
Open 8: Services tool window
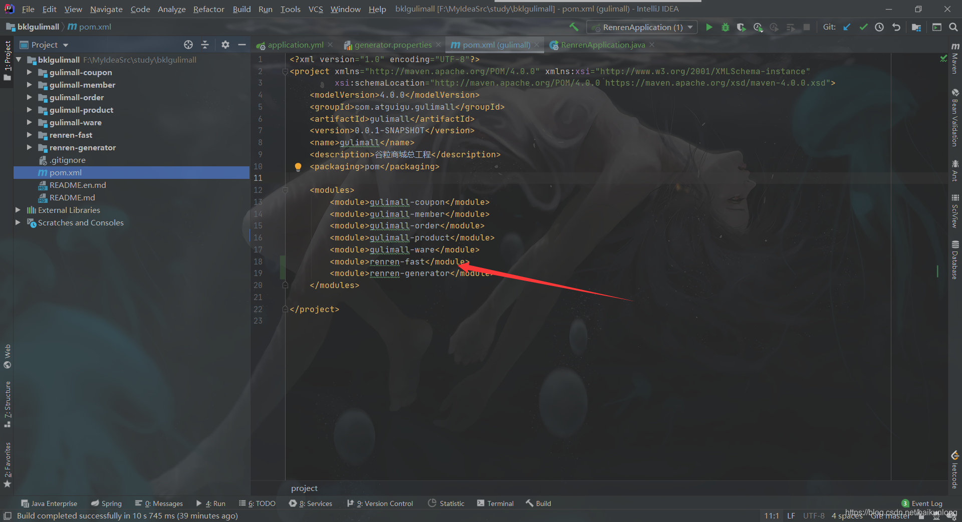pos(311,503)
